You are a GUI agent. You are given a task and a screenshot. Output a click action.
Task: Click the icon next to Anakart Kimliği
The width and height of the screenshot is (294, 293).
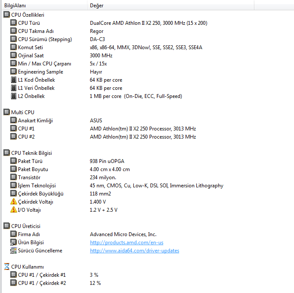(14, 120)
